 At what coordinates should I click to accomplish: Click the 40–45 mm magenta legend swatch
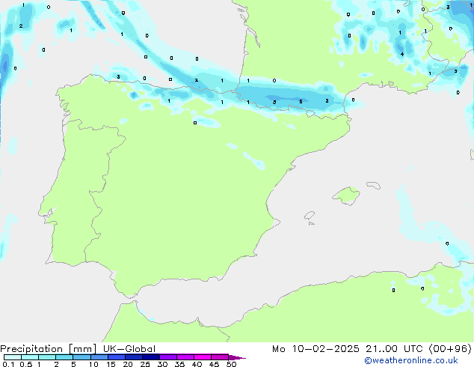tap(203, 357)
